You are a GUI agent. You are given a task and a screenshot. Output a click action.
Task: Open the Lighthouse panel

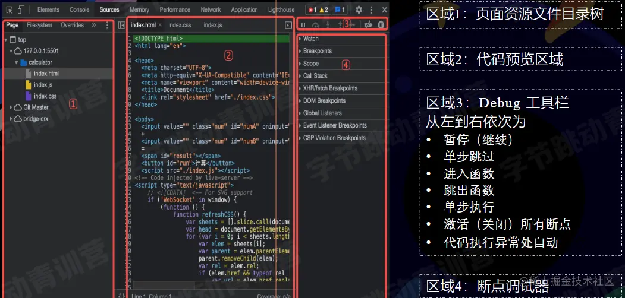(x=281, y=10)
